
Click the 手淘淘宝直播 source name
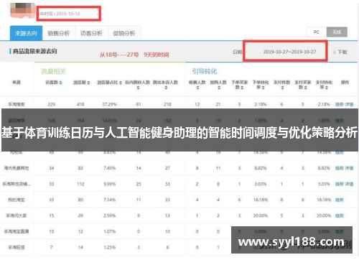coord(17,231)
